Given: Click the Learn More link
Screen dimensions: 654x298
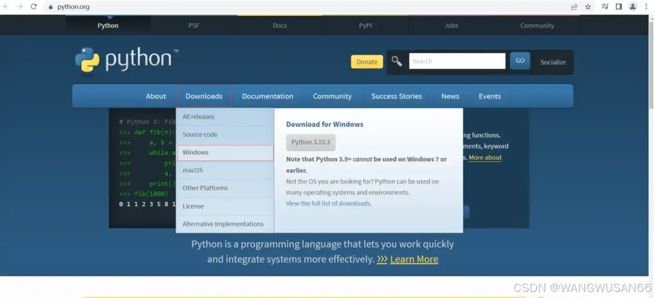Looking at the screenshot, I should (x=414, y=259).
